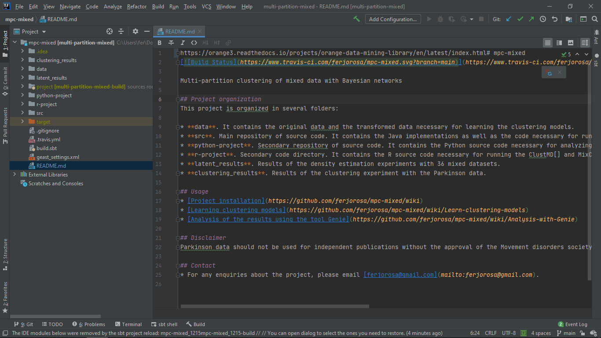This screenshot has height=338, width=601.
Task: Expand the target folder
Action: pos(22,122)
